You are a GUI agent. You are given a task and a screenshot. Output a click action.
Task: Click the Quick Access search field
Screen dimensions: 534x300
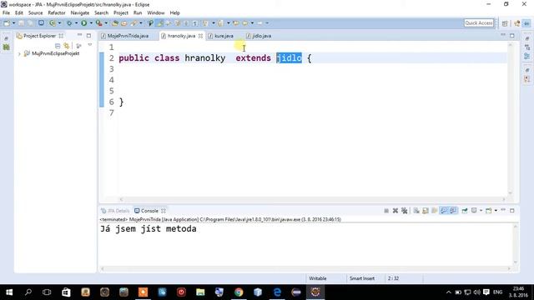pos(479,23)
